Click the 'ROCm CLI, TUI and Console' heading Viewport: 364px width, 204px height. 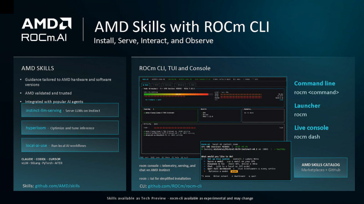pyautogui.click(x=175, y=68)
